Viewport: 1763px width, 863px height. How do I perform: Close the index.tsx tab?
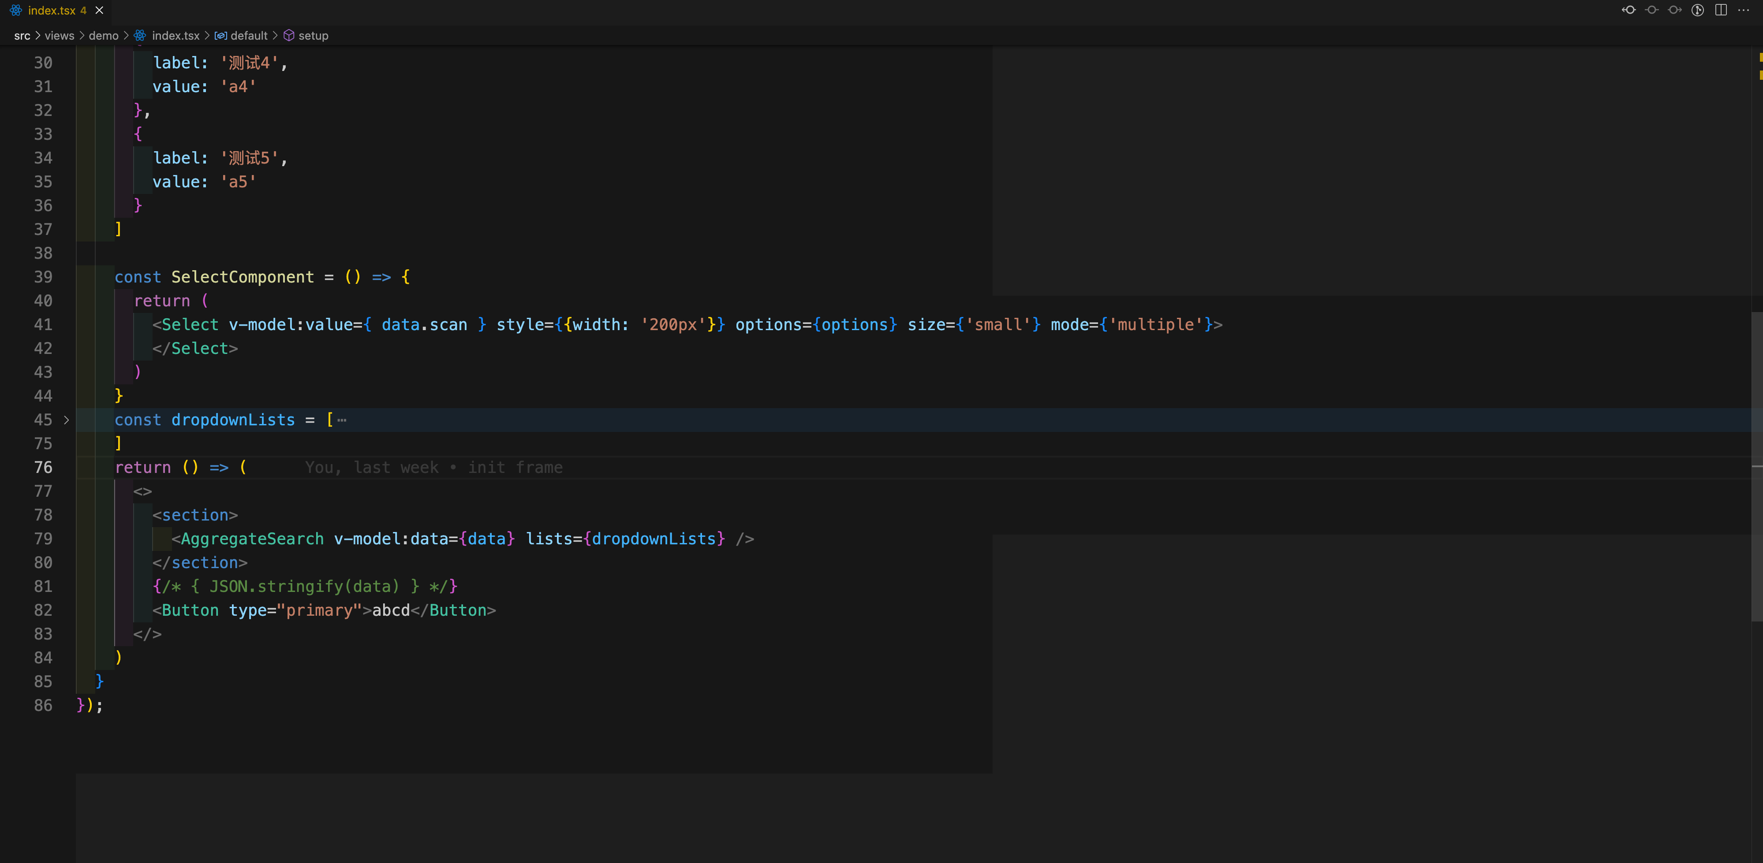click(x=98, y=10)
